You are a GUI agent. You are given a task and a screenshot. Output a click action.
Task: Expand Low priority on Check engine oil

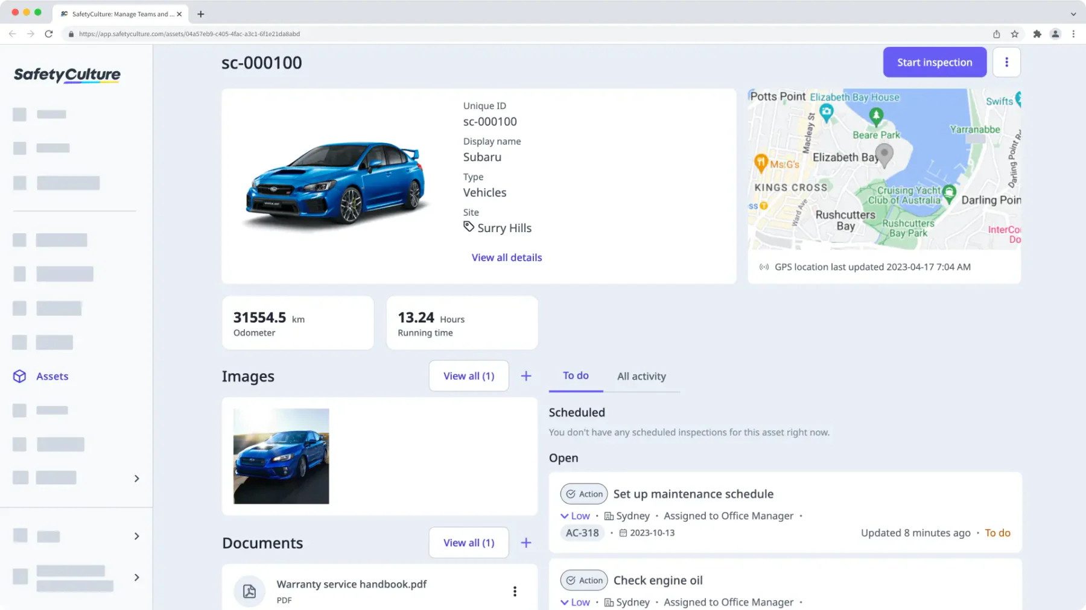coord(575,602)
